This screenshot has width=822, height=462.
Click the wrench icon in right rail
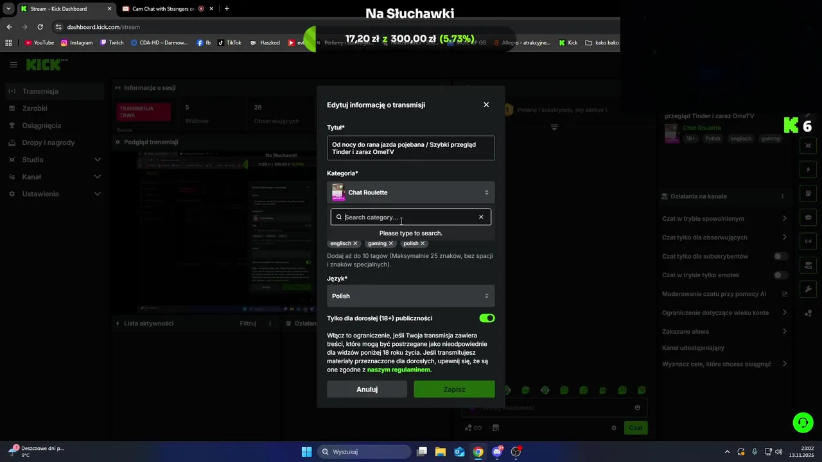pos(809,289)
